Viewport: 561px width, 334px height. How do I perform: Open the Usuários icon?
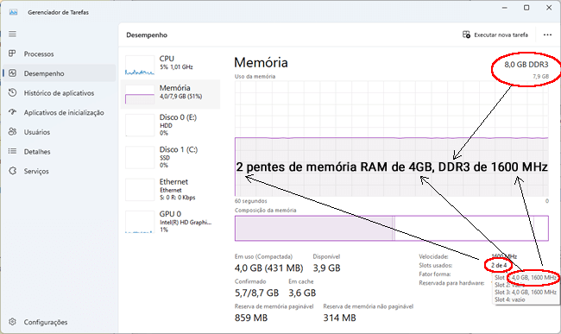point(13,131)
